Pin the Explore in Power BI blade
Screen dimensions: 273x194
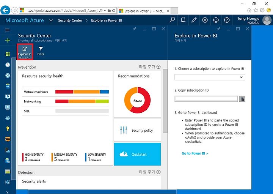(x=218, y=29)
